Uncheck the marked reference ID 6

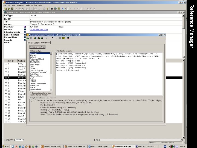click(x=6, y=78)
